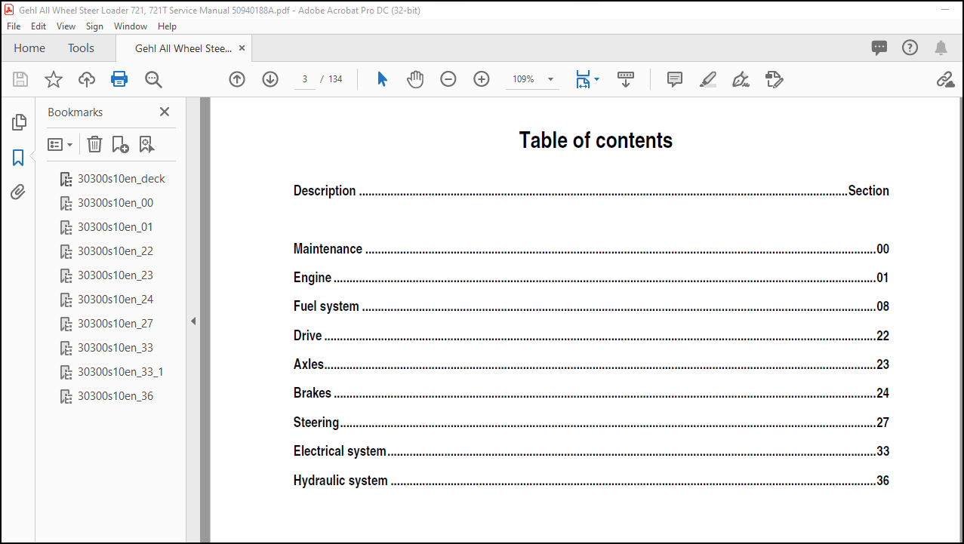Find current bookmark icon
The image size is (964, 544).
click(x=146, y=144)
